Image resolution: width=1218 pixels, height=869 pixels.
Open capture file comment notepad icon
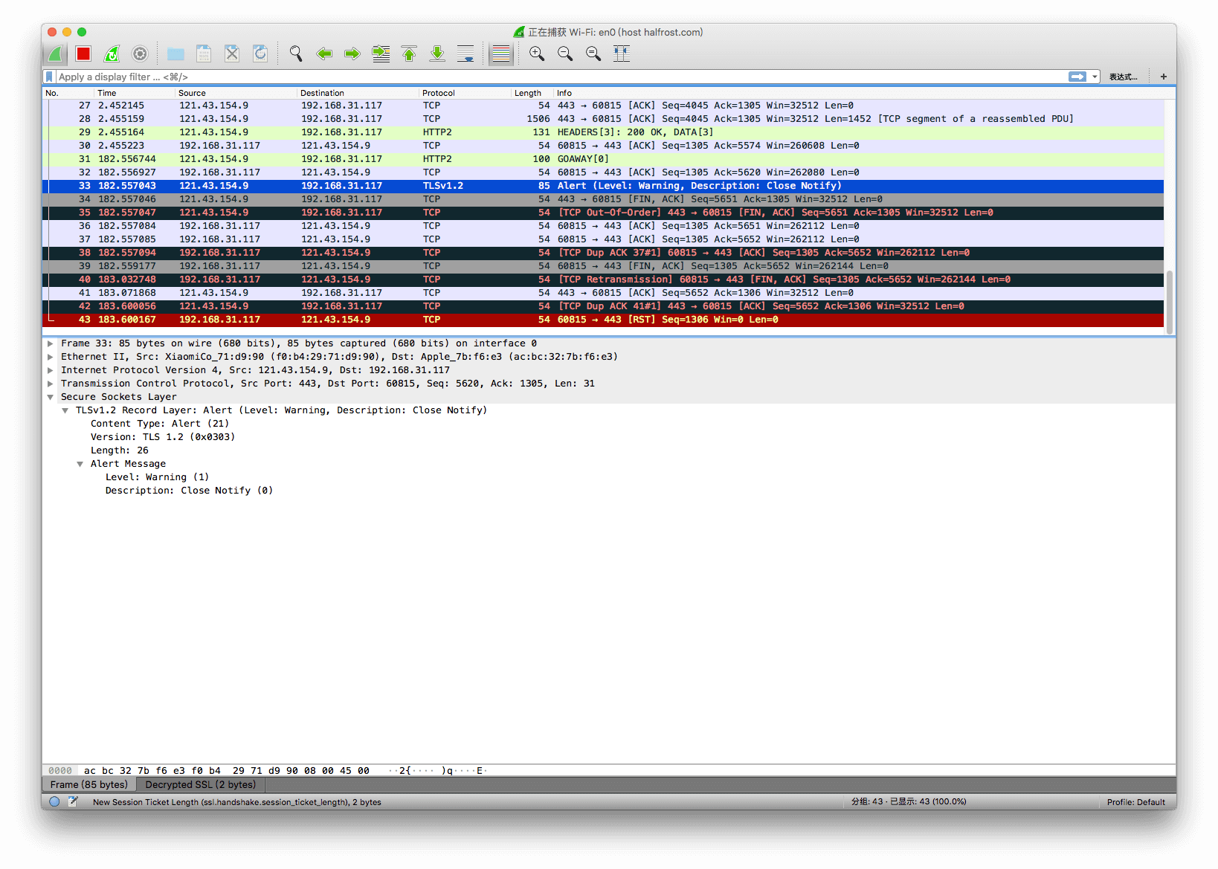coord(73,801)
